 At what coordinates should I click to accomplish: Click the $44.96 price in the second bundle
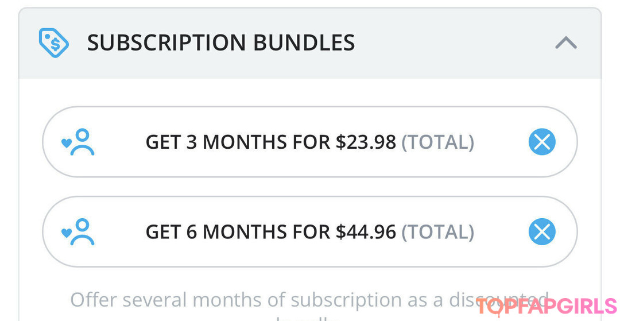366,232
